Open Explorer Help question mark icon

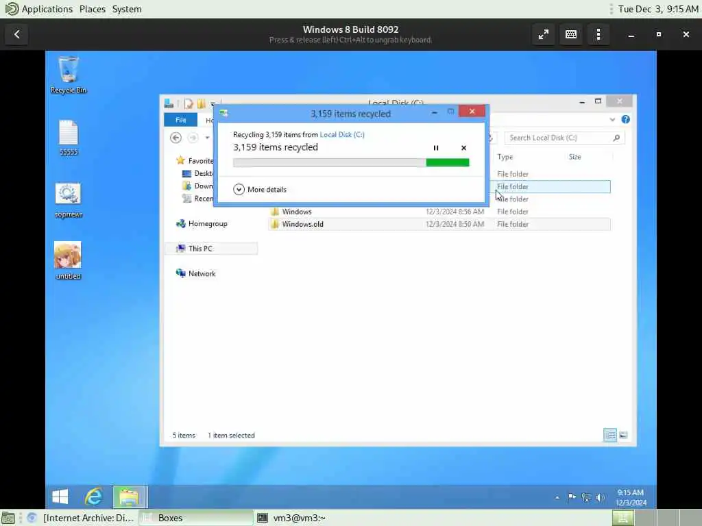[626, 119]
